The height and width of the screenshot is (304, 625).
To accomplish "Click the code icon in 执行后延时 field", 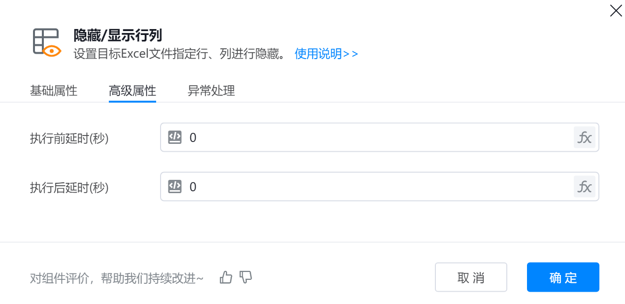I will point(175,186).
